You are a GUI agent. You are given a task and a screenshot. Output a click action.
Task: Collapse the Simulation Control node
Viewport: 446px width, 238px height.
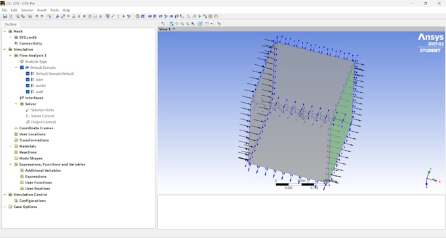5,195
